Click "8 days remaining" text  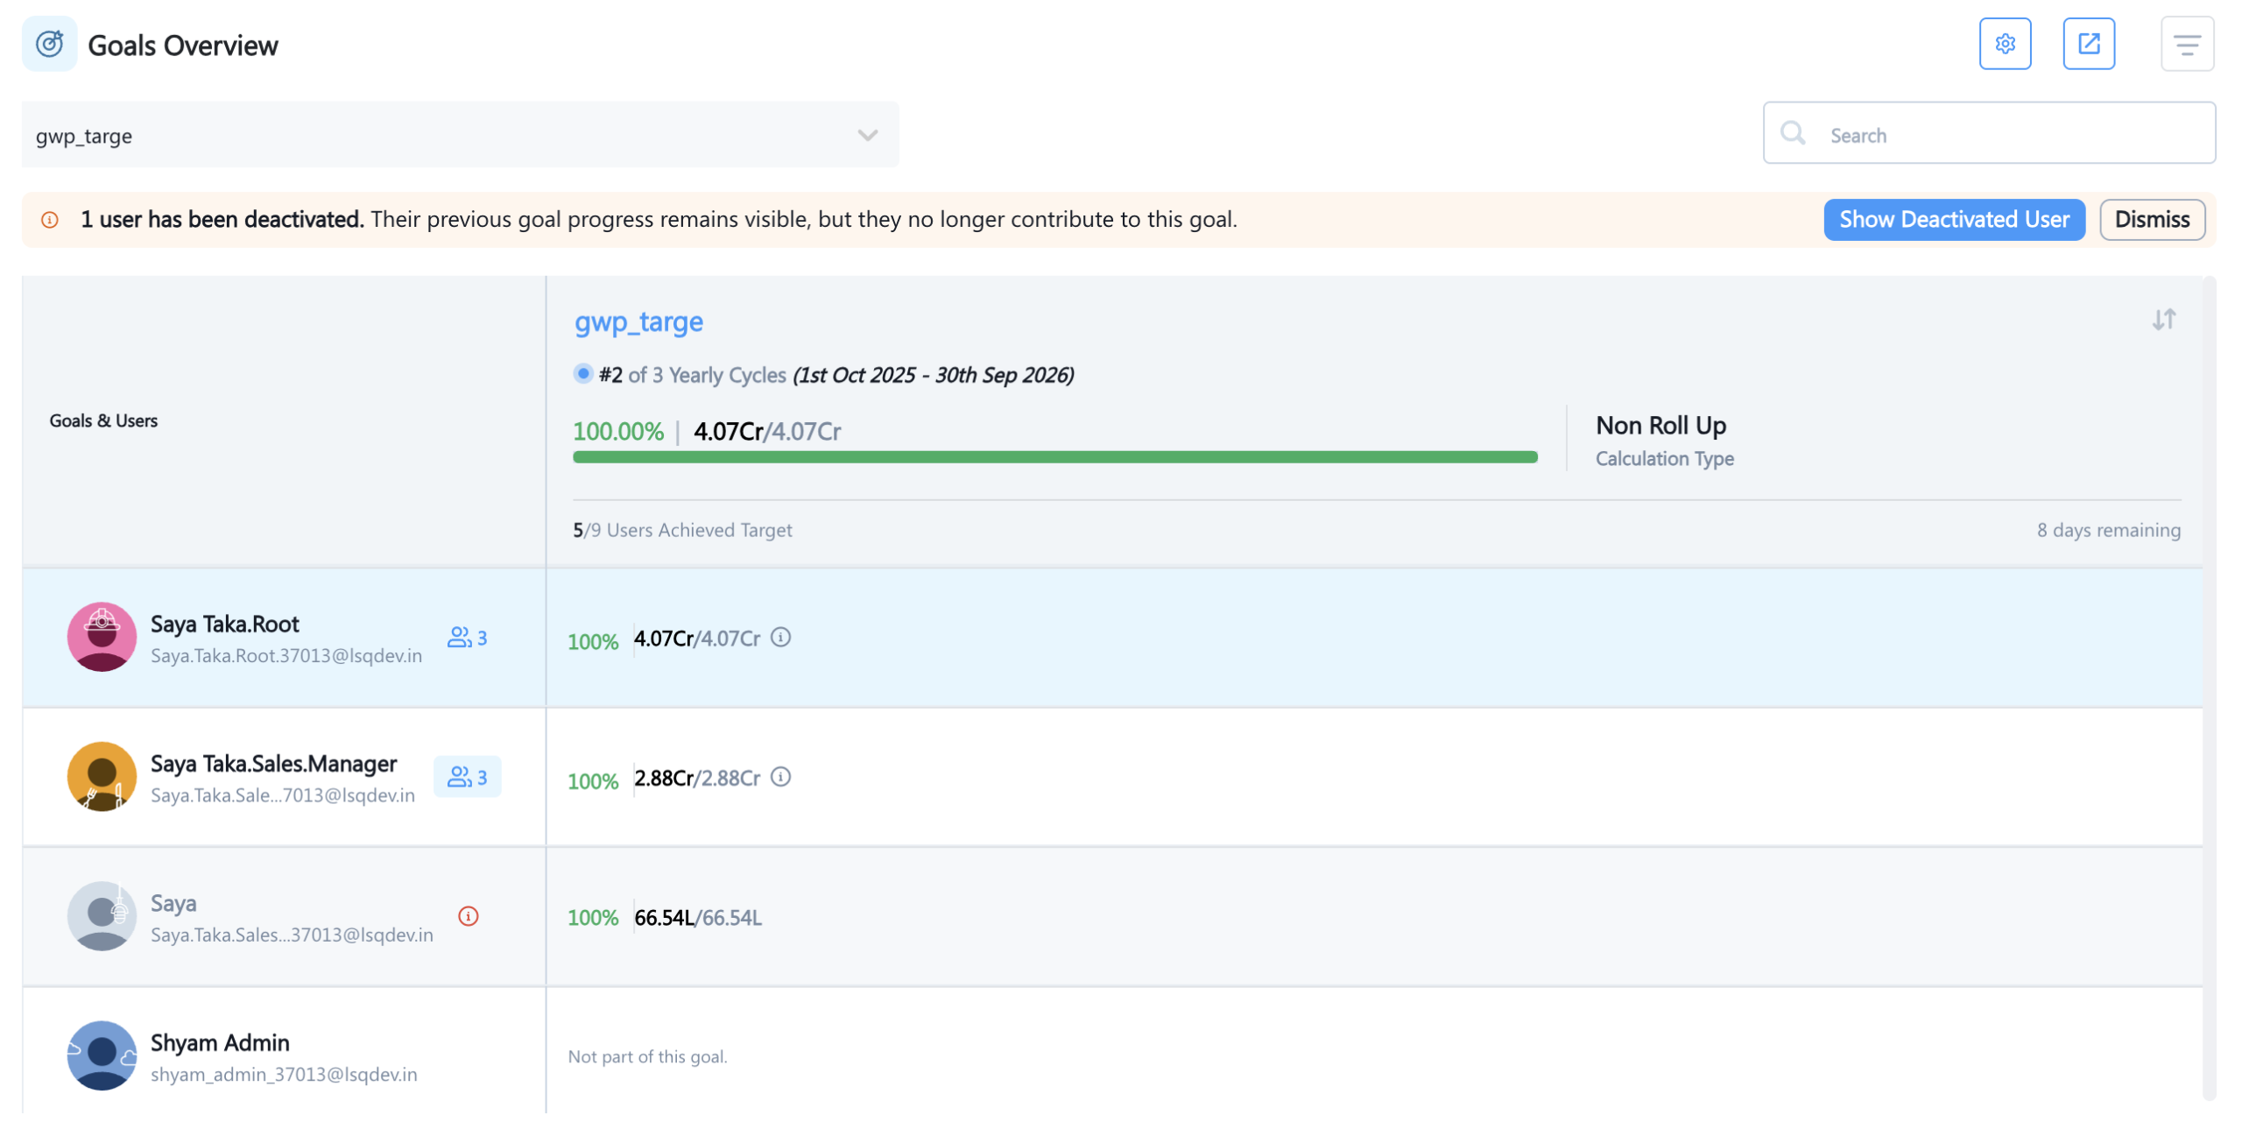pyautogui.click(x=2108, y=531)
